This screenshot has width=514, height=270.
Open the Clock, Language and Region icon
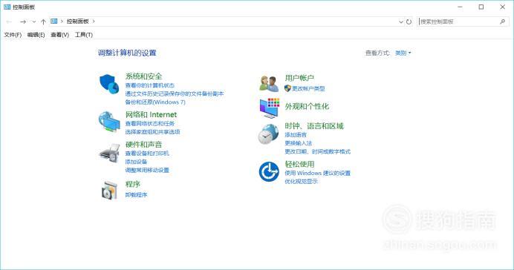[x=268, y=134]
